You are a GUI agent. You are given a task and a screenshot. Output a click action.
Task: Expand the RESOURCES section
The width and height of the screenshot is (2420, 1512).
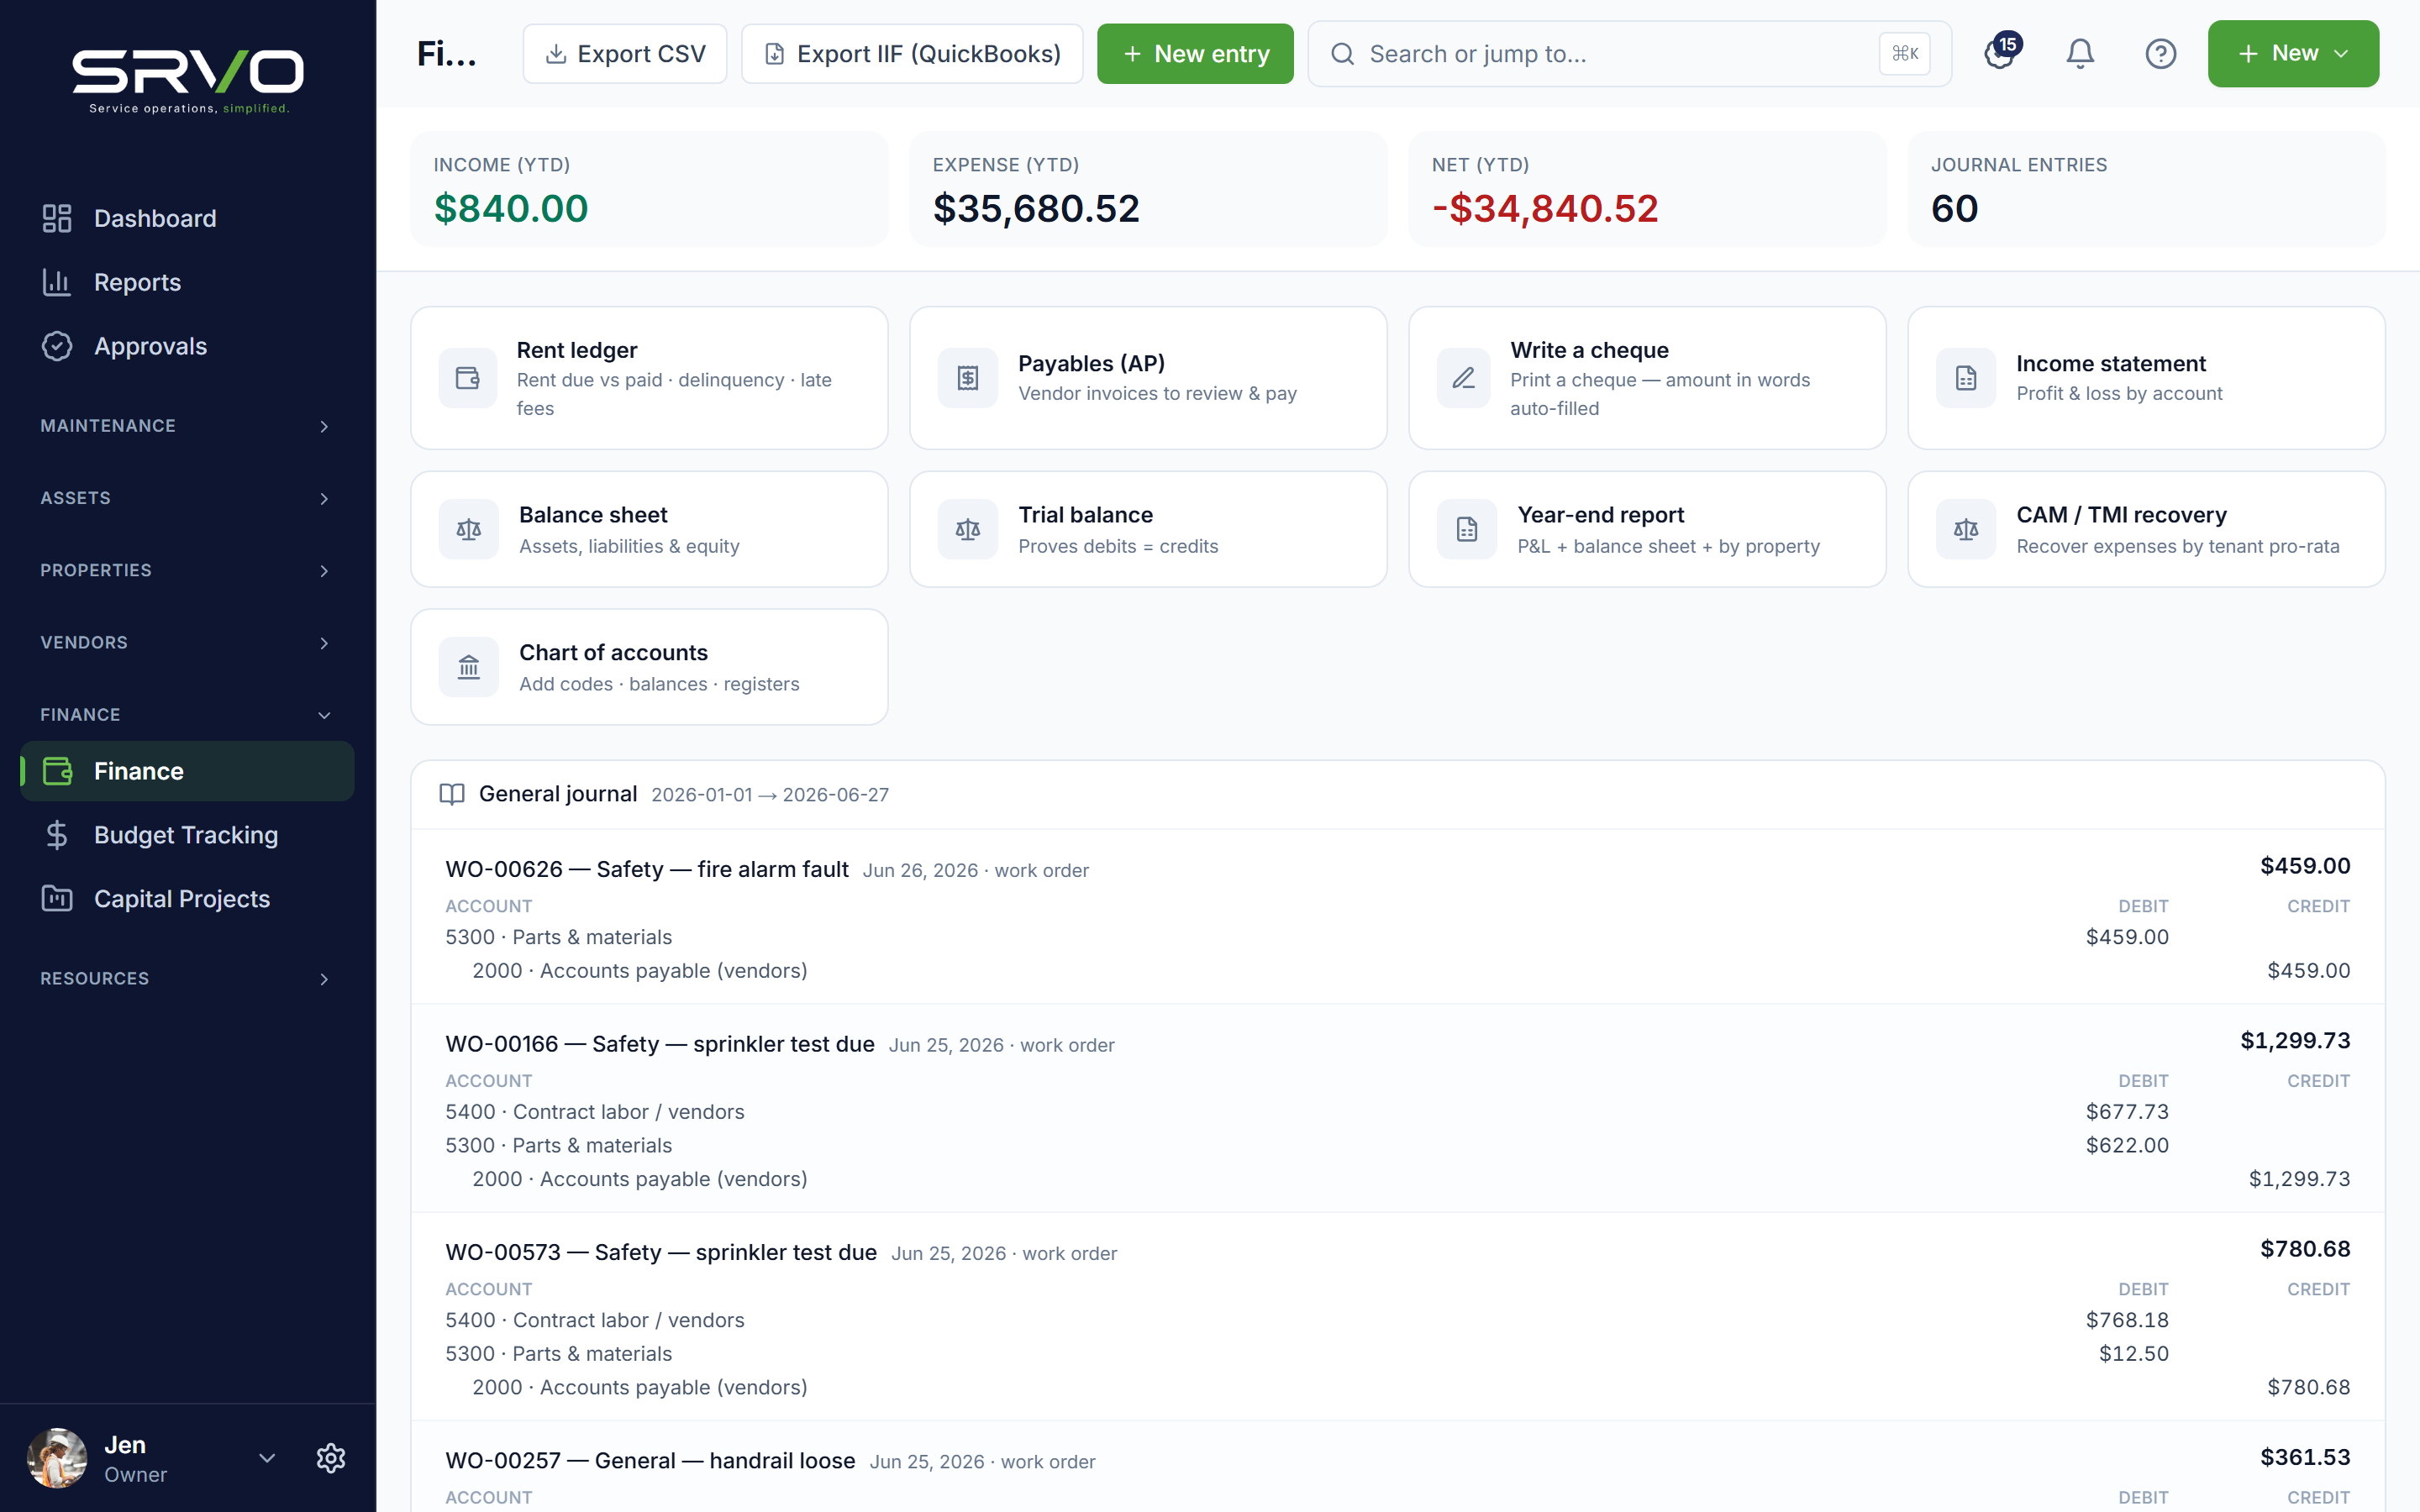pos(187,978)
